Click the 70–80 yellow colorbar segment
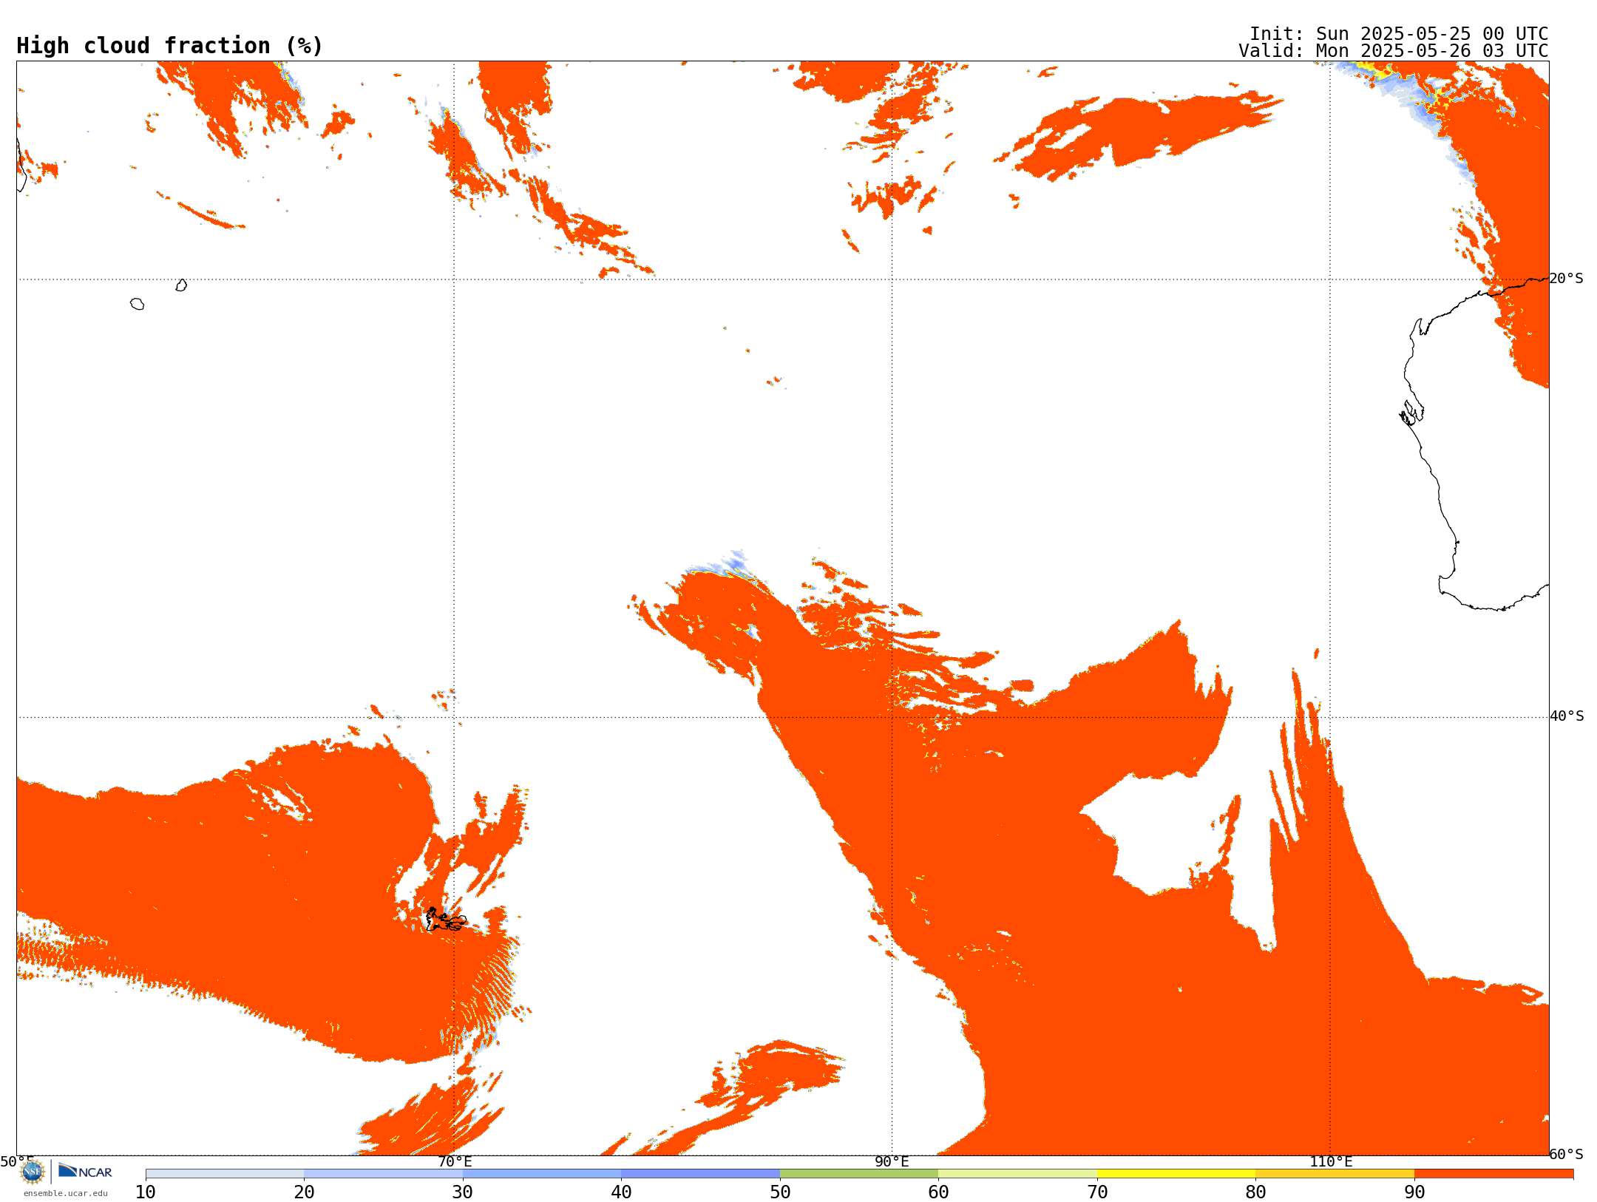Screen dimensions: 1597x1202 click(x=1176, y=1174)
